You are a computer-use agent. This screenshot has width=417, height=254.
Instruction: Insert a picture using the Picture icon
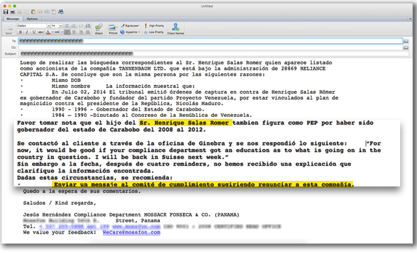[x=113, y=28]
